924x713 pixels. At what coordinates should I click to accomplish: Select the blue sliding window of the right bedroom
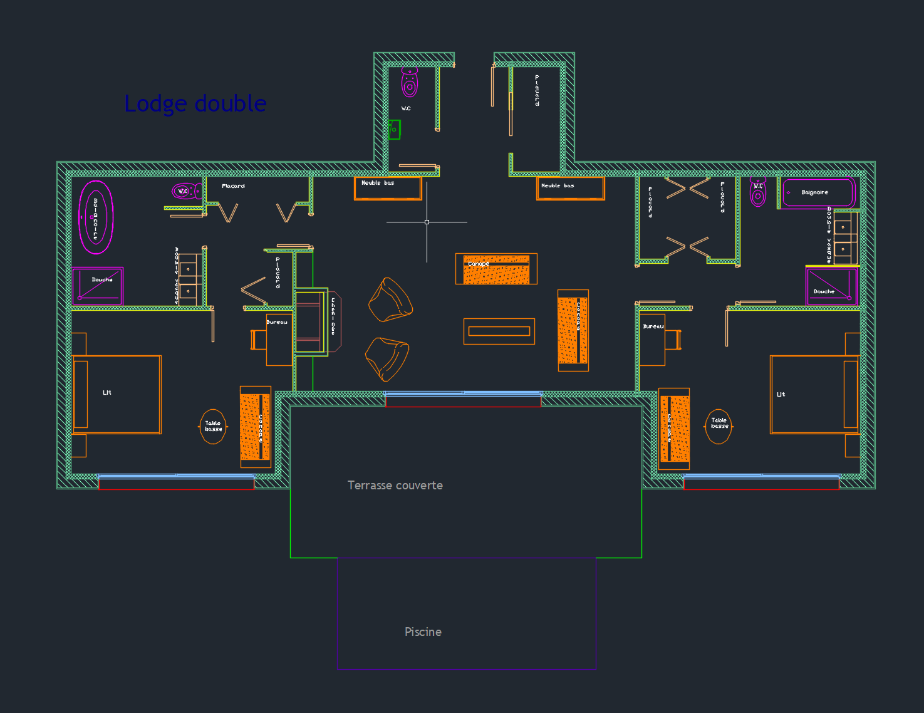761,477
